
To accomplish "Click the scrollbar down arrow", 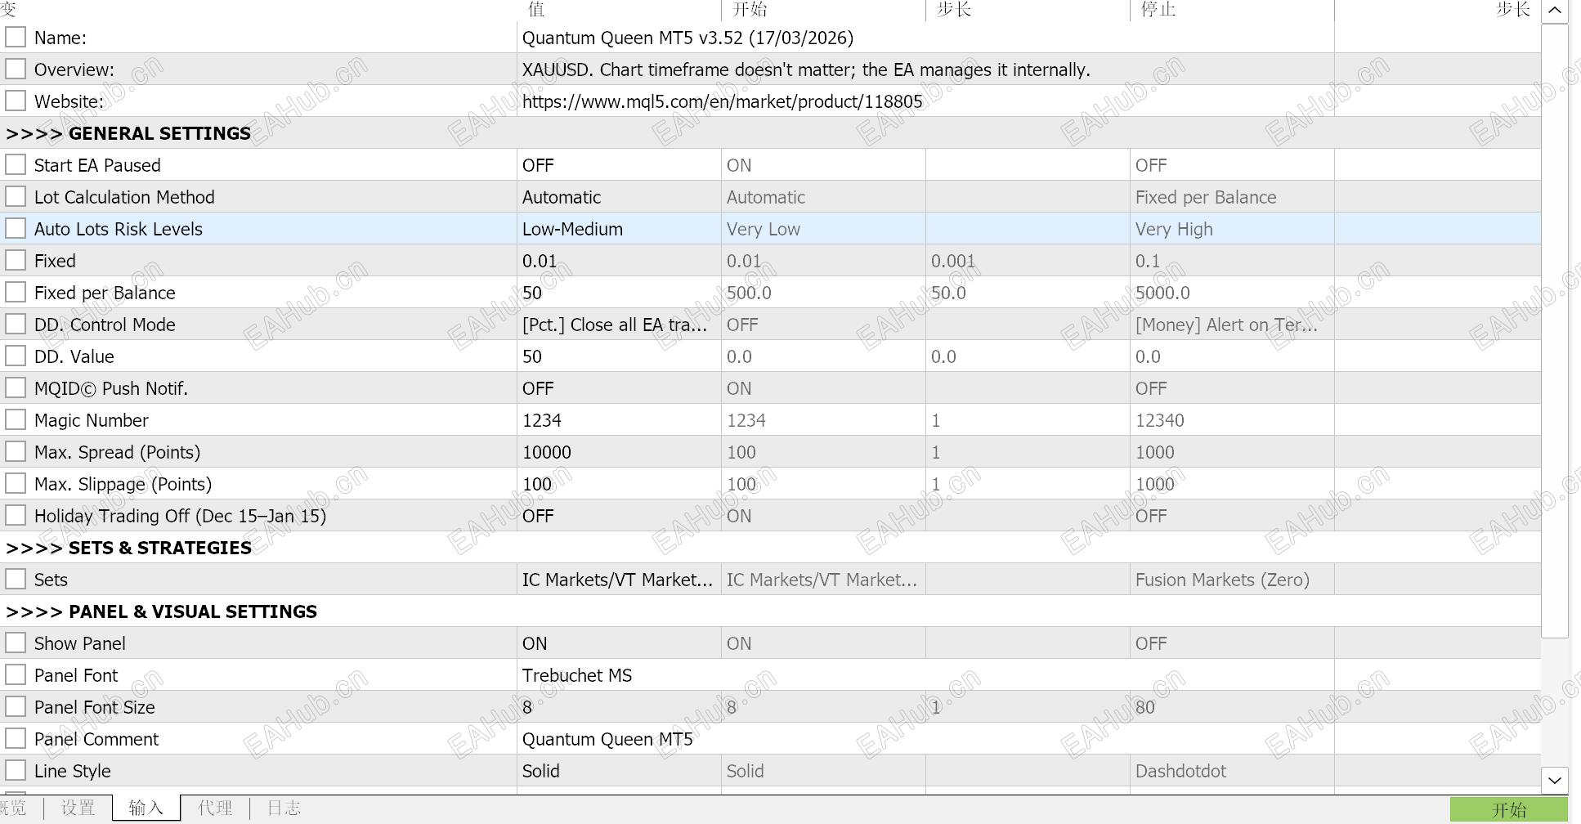I will [1555, 781].
